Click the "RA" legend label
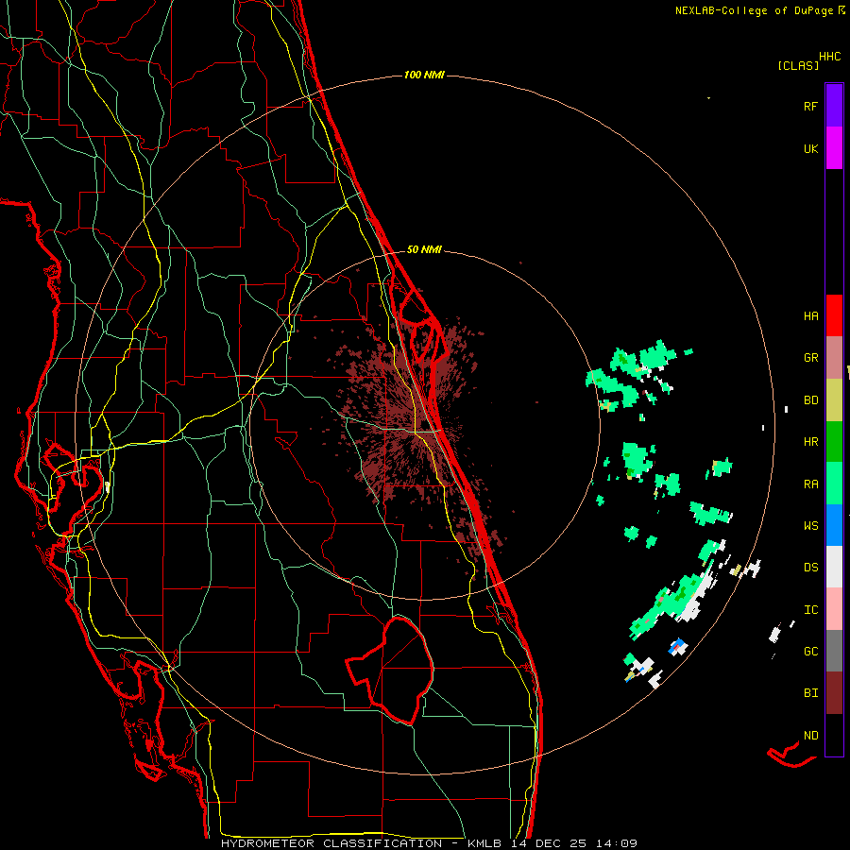 click(x=810, y=484)
